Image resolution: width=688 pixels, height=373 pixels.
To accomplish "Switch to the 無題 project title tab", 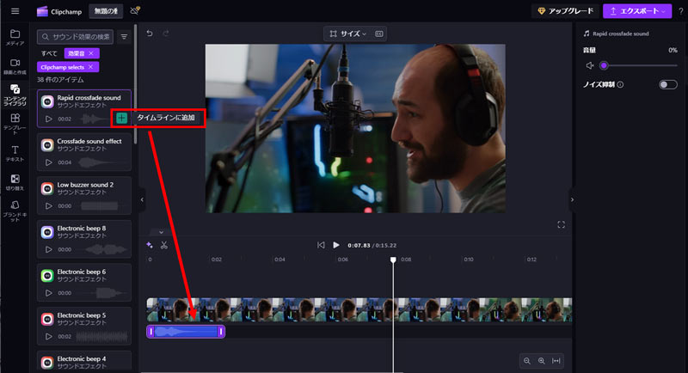I will pyautogui.click(x=105, y=11).
